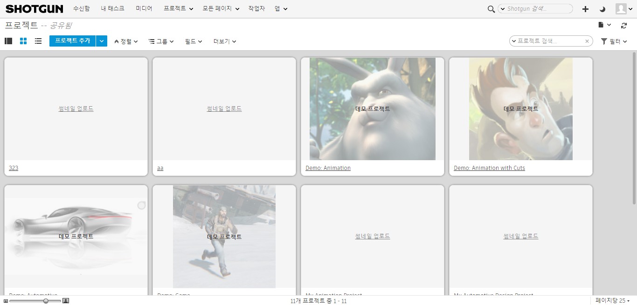Open 수신함 inbox page

[81, 9]
